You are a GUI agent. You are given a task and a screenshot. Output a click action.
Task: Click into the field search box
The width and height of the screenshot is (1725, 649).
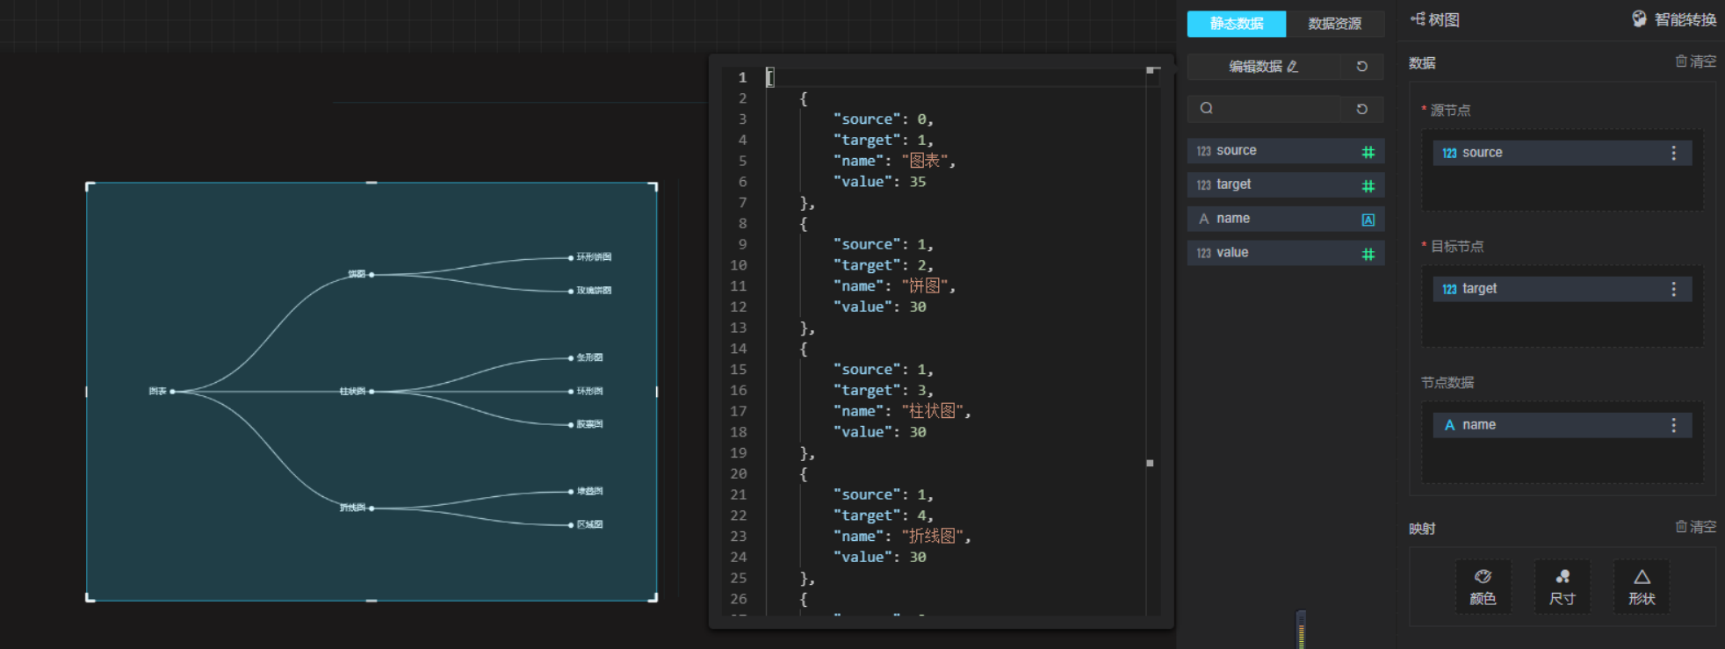pyautogui.click(x=1263, y=109)
